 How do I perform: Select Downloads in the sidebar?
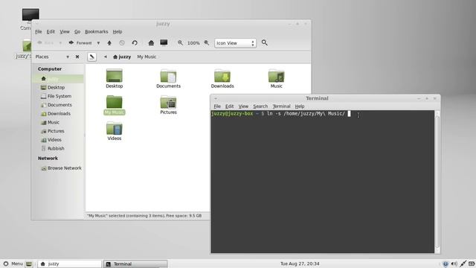(x=58, y=114)
